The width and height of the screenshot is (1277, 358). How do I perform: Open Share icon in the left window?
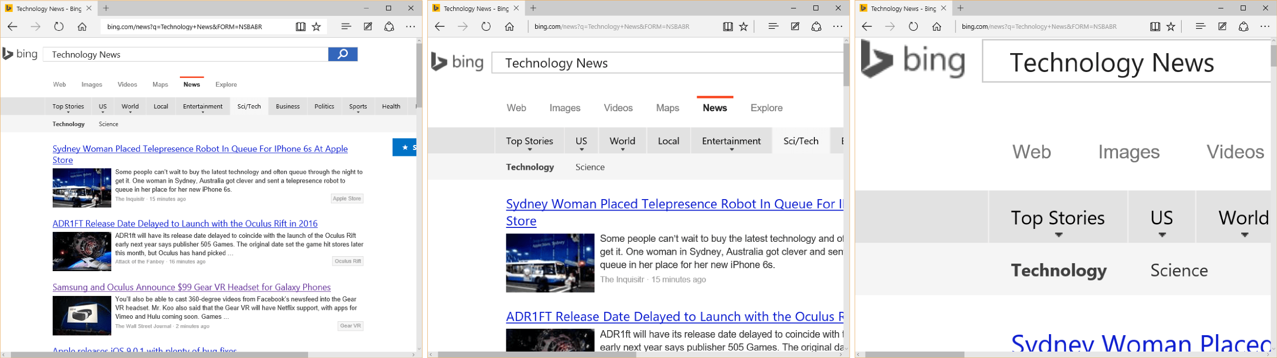389,27
